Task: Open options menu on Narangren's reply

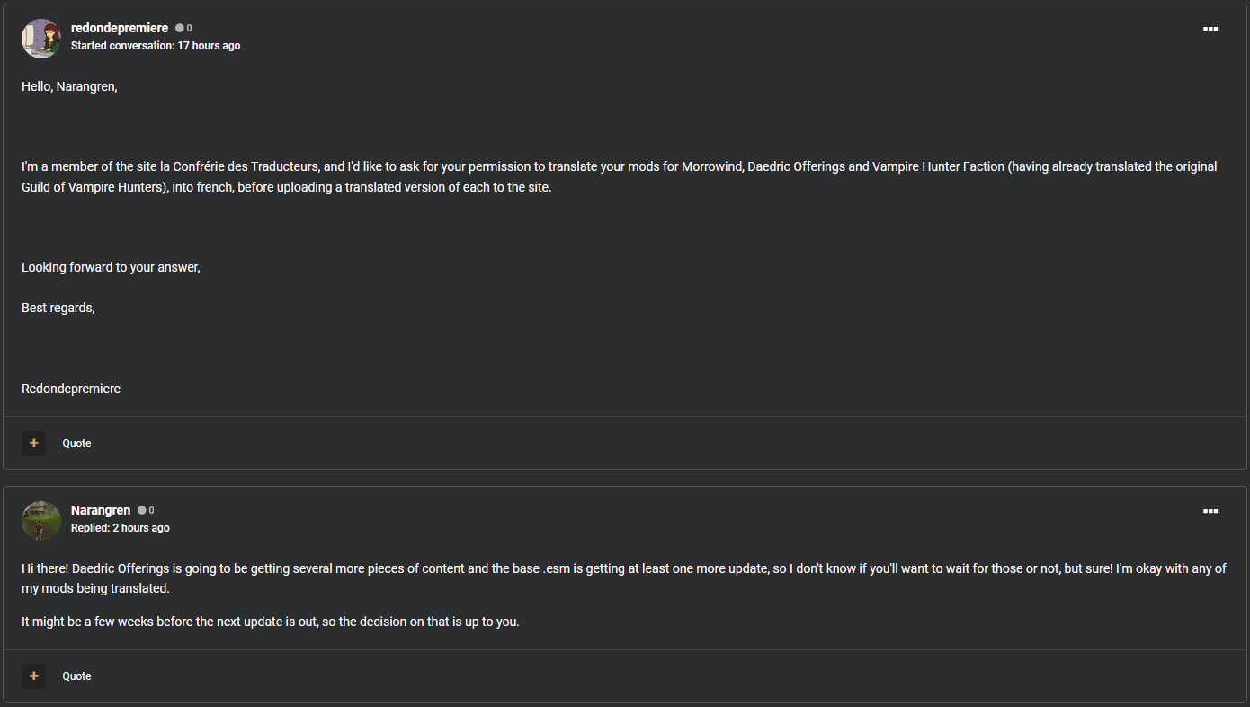Action: tap(1210, 511)
